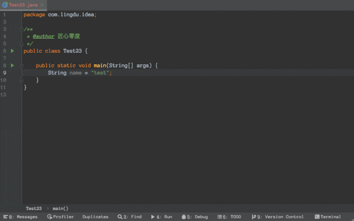The width and height of the screenshot is (354, 221).
Task: Place cursor on the package keyword
Action: pos(34,14)
